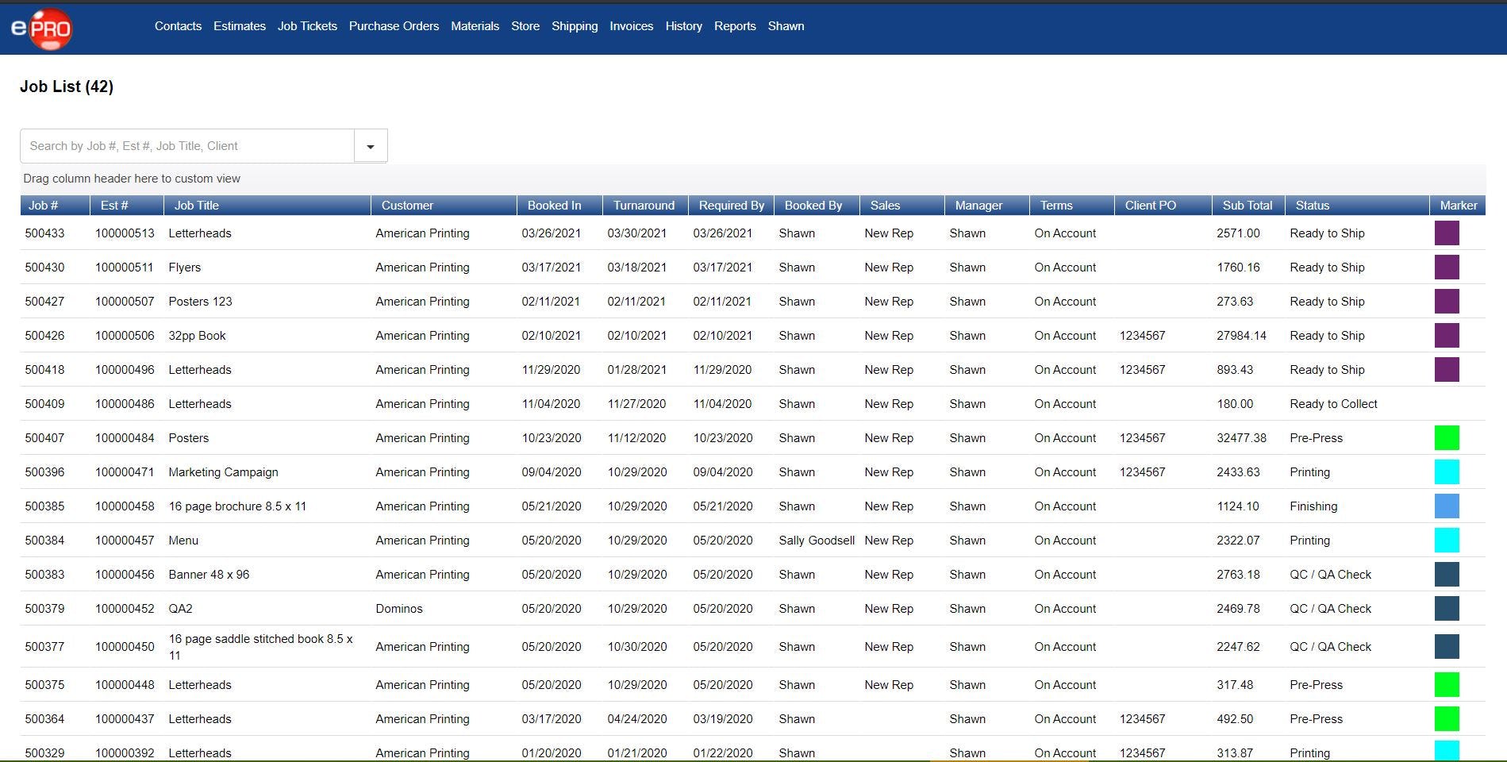
Task: Open the Invoices menu
Action: 631,26
